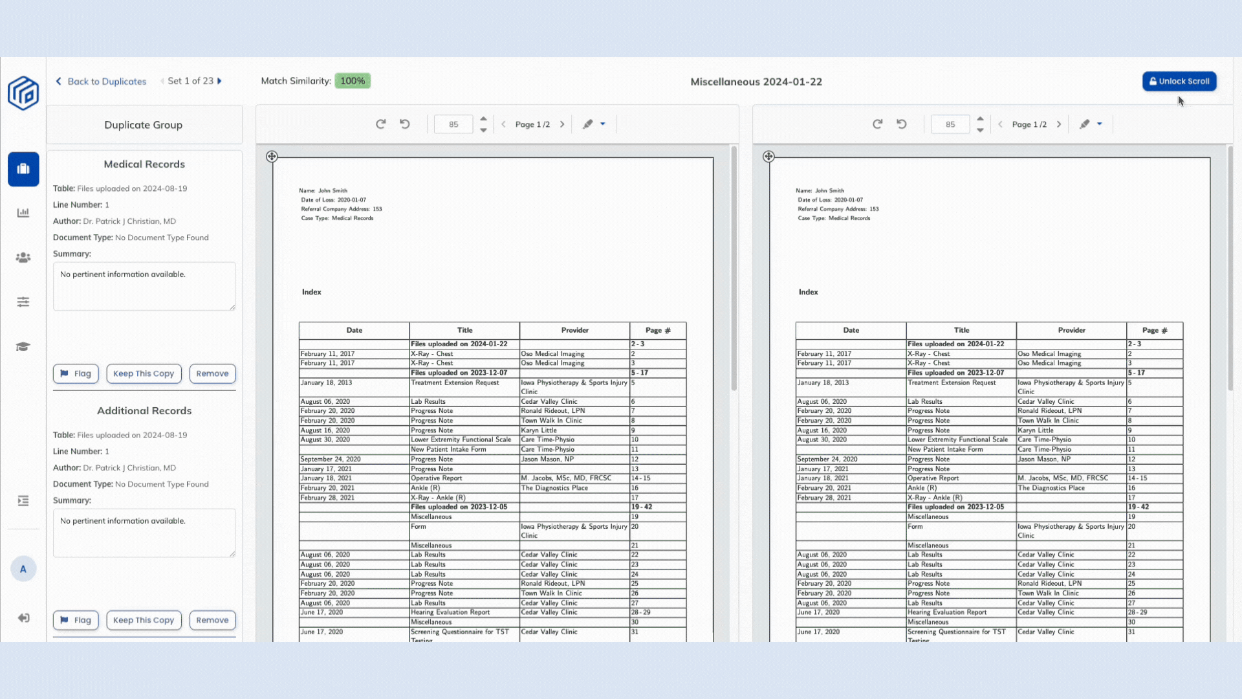Open the users group sidebar icon
This screenshot has height=699, width=1242.
23,258
